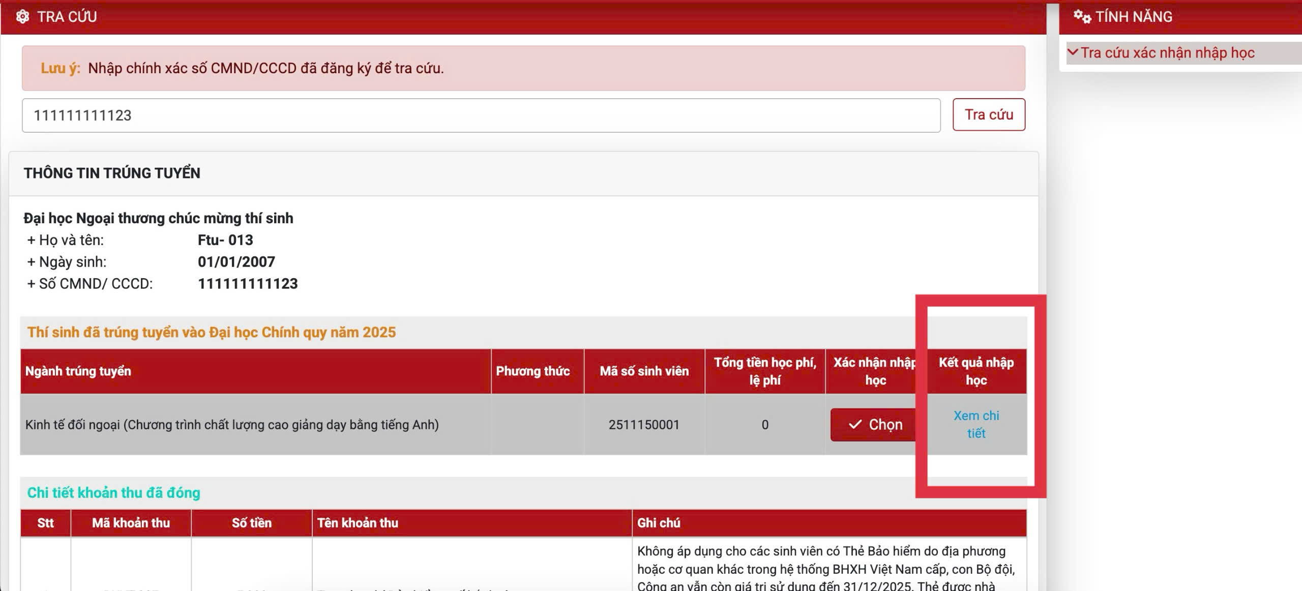Click the Ngành trúng tuyển column header
This screenshot has height=591, width=1302.
point(78,371)
